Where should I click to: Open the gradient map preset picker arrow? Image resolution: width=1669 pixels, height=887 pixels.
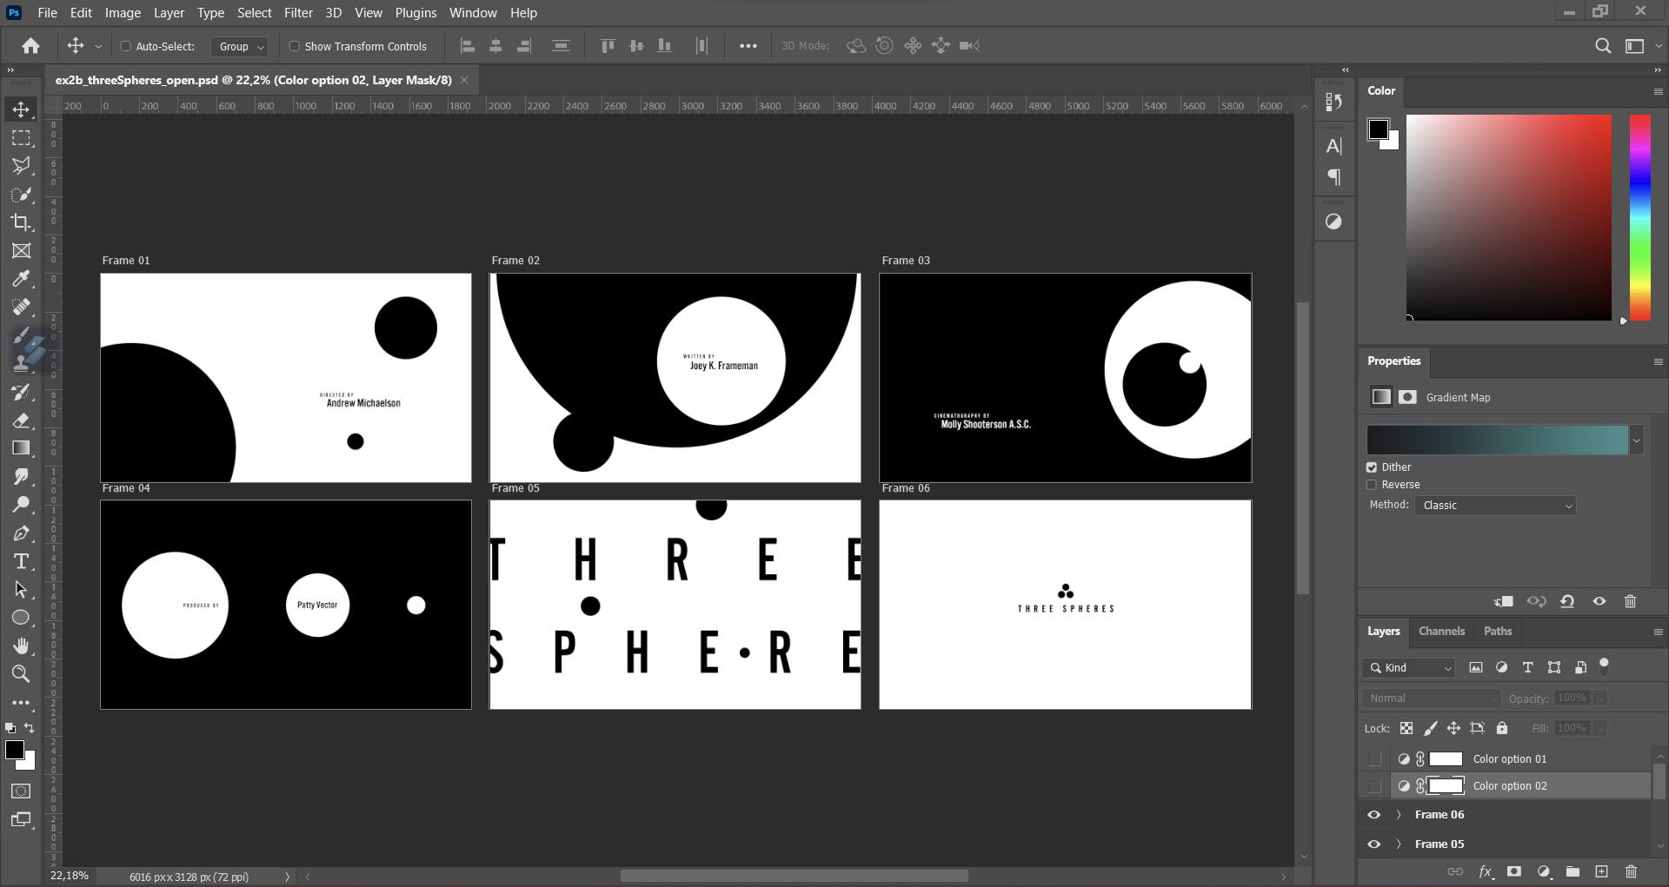pyautogui.click(x=1637, y=440)
